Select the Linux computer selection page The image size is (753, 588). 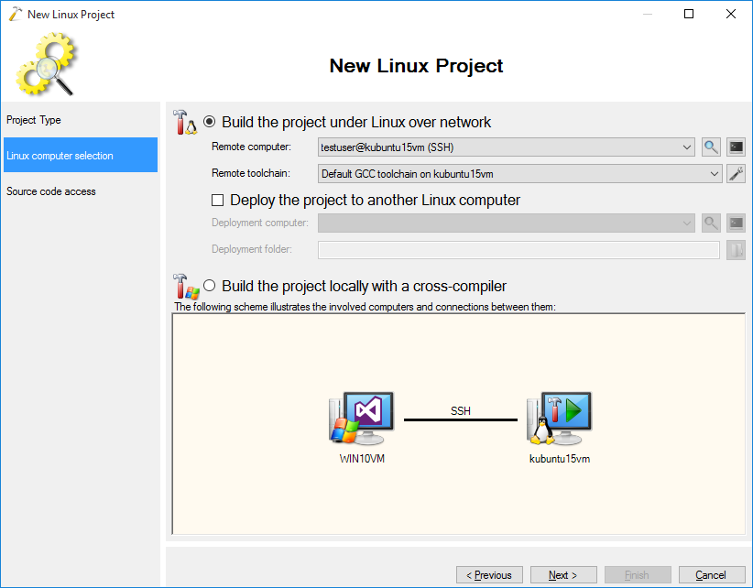(60, 156)
